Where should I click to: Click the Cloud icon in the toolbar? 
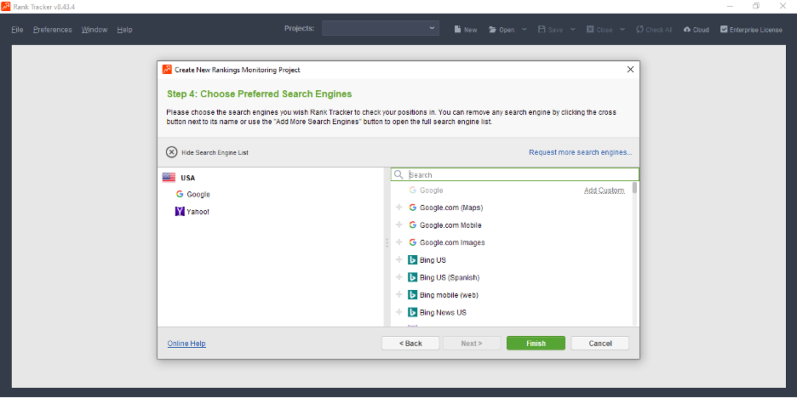click(687, 30)
